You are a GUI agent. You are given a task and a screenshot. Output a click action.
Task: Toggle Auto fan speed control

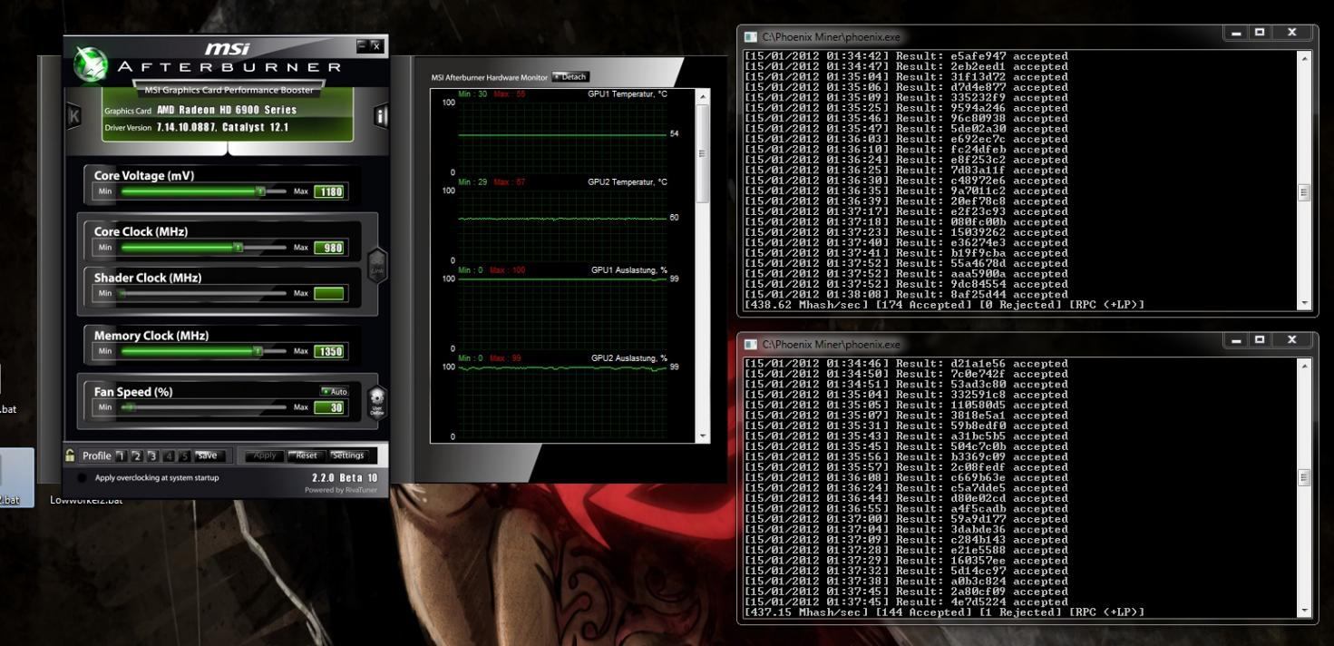click(x=334, y=392)
